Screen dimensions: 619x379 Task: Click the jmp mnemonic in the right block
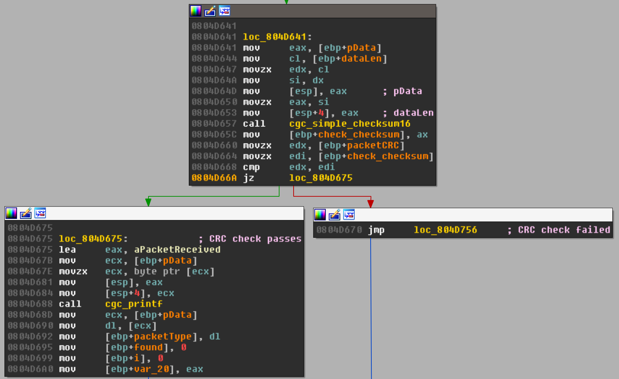(376, 230)
